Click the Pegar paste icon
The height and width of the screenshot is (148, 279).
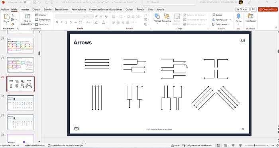tap(7, 17)
